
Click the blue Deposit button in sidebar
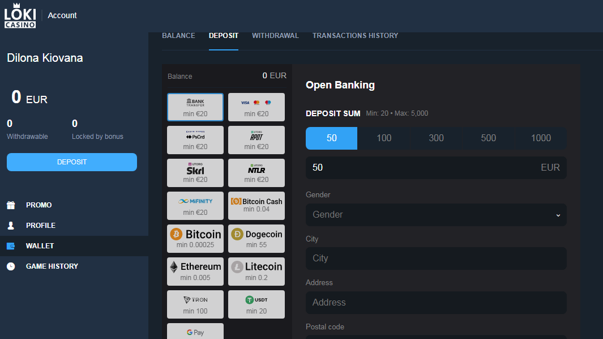coord(72,162)
